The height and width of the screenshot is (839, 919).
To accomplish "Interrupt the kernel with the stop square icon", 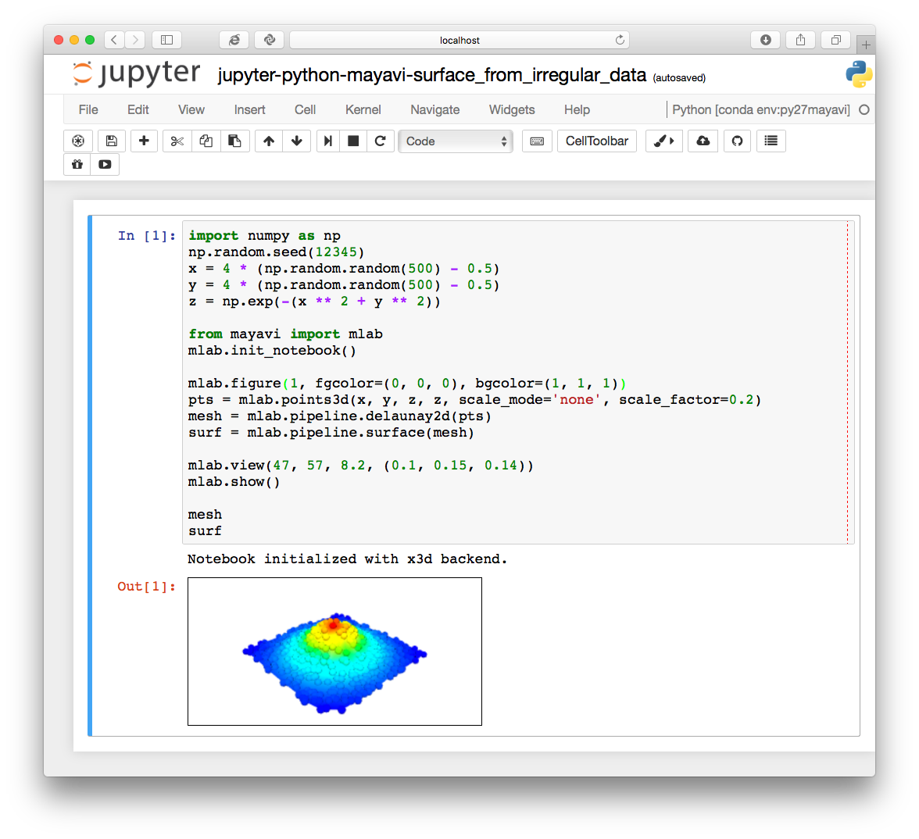I will click(x=353, y=141).
